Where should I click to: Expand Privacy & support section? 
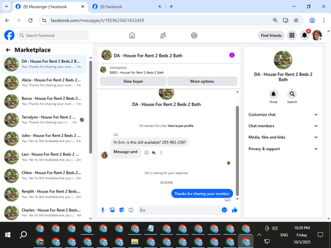[283, 149]
